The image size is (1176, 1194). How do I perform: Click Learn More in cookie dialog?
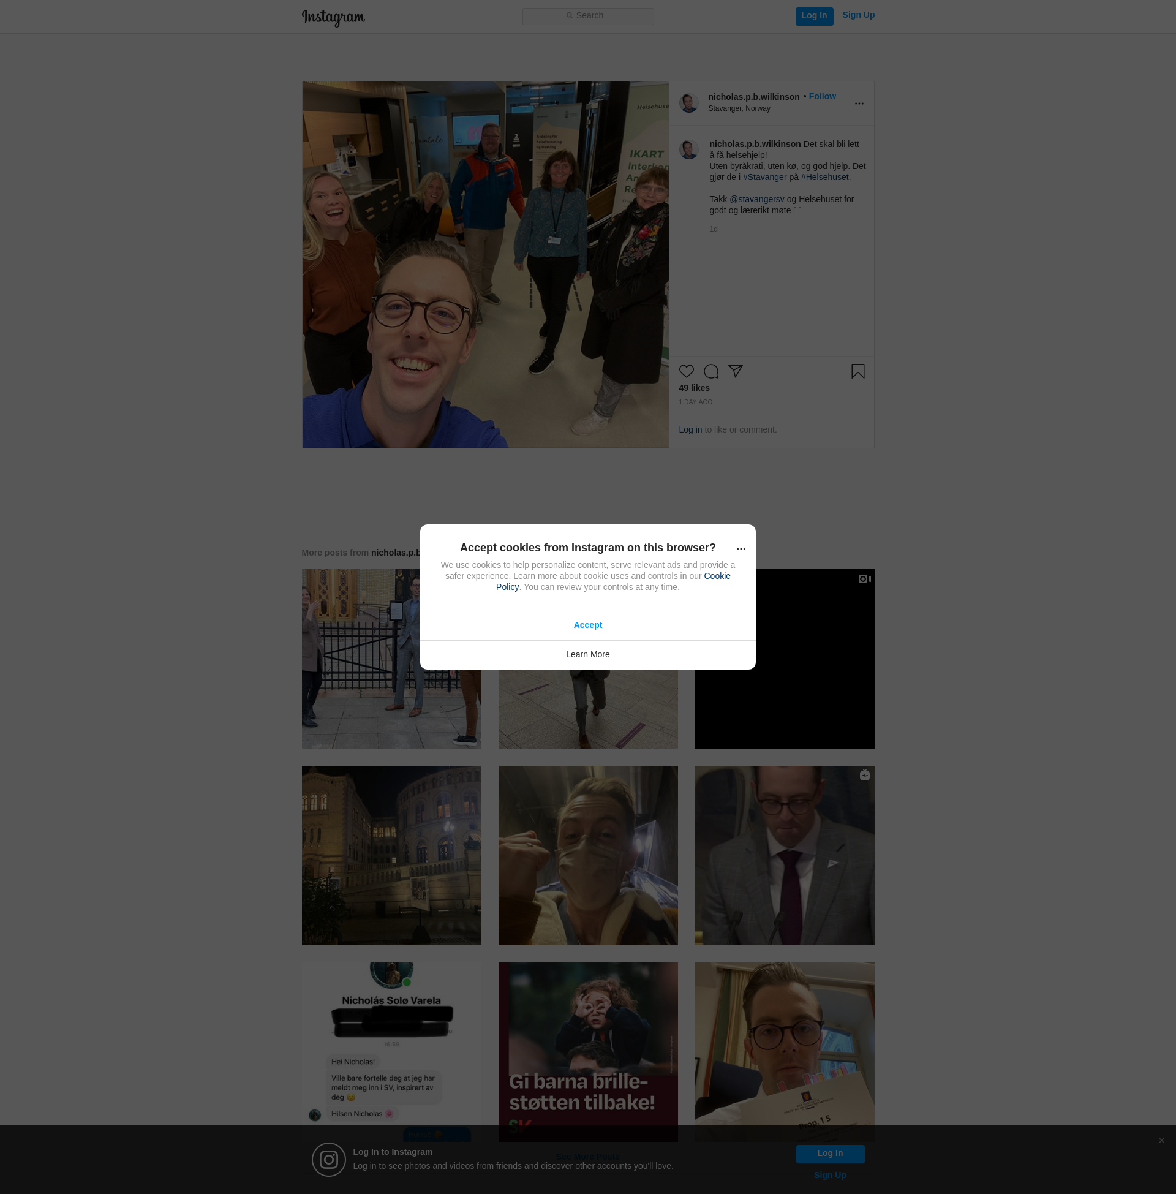click(x=587, y=654)
